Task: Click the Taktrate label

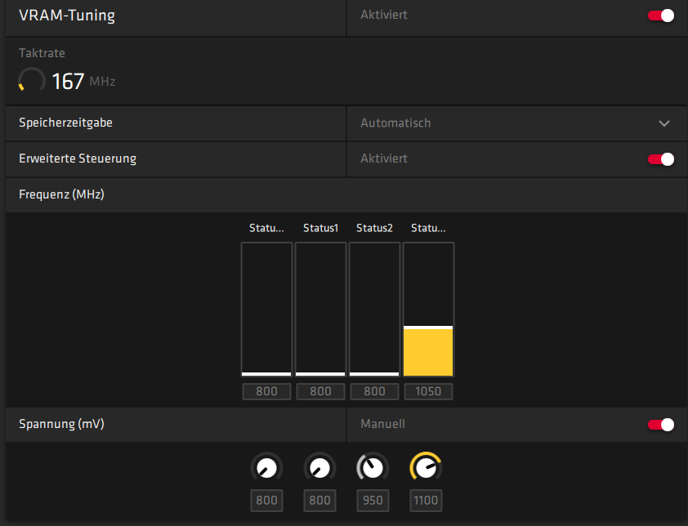Action: [42, 53]
